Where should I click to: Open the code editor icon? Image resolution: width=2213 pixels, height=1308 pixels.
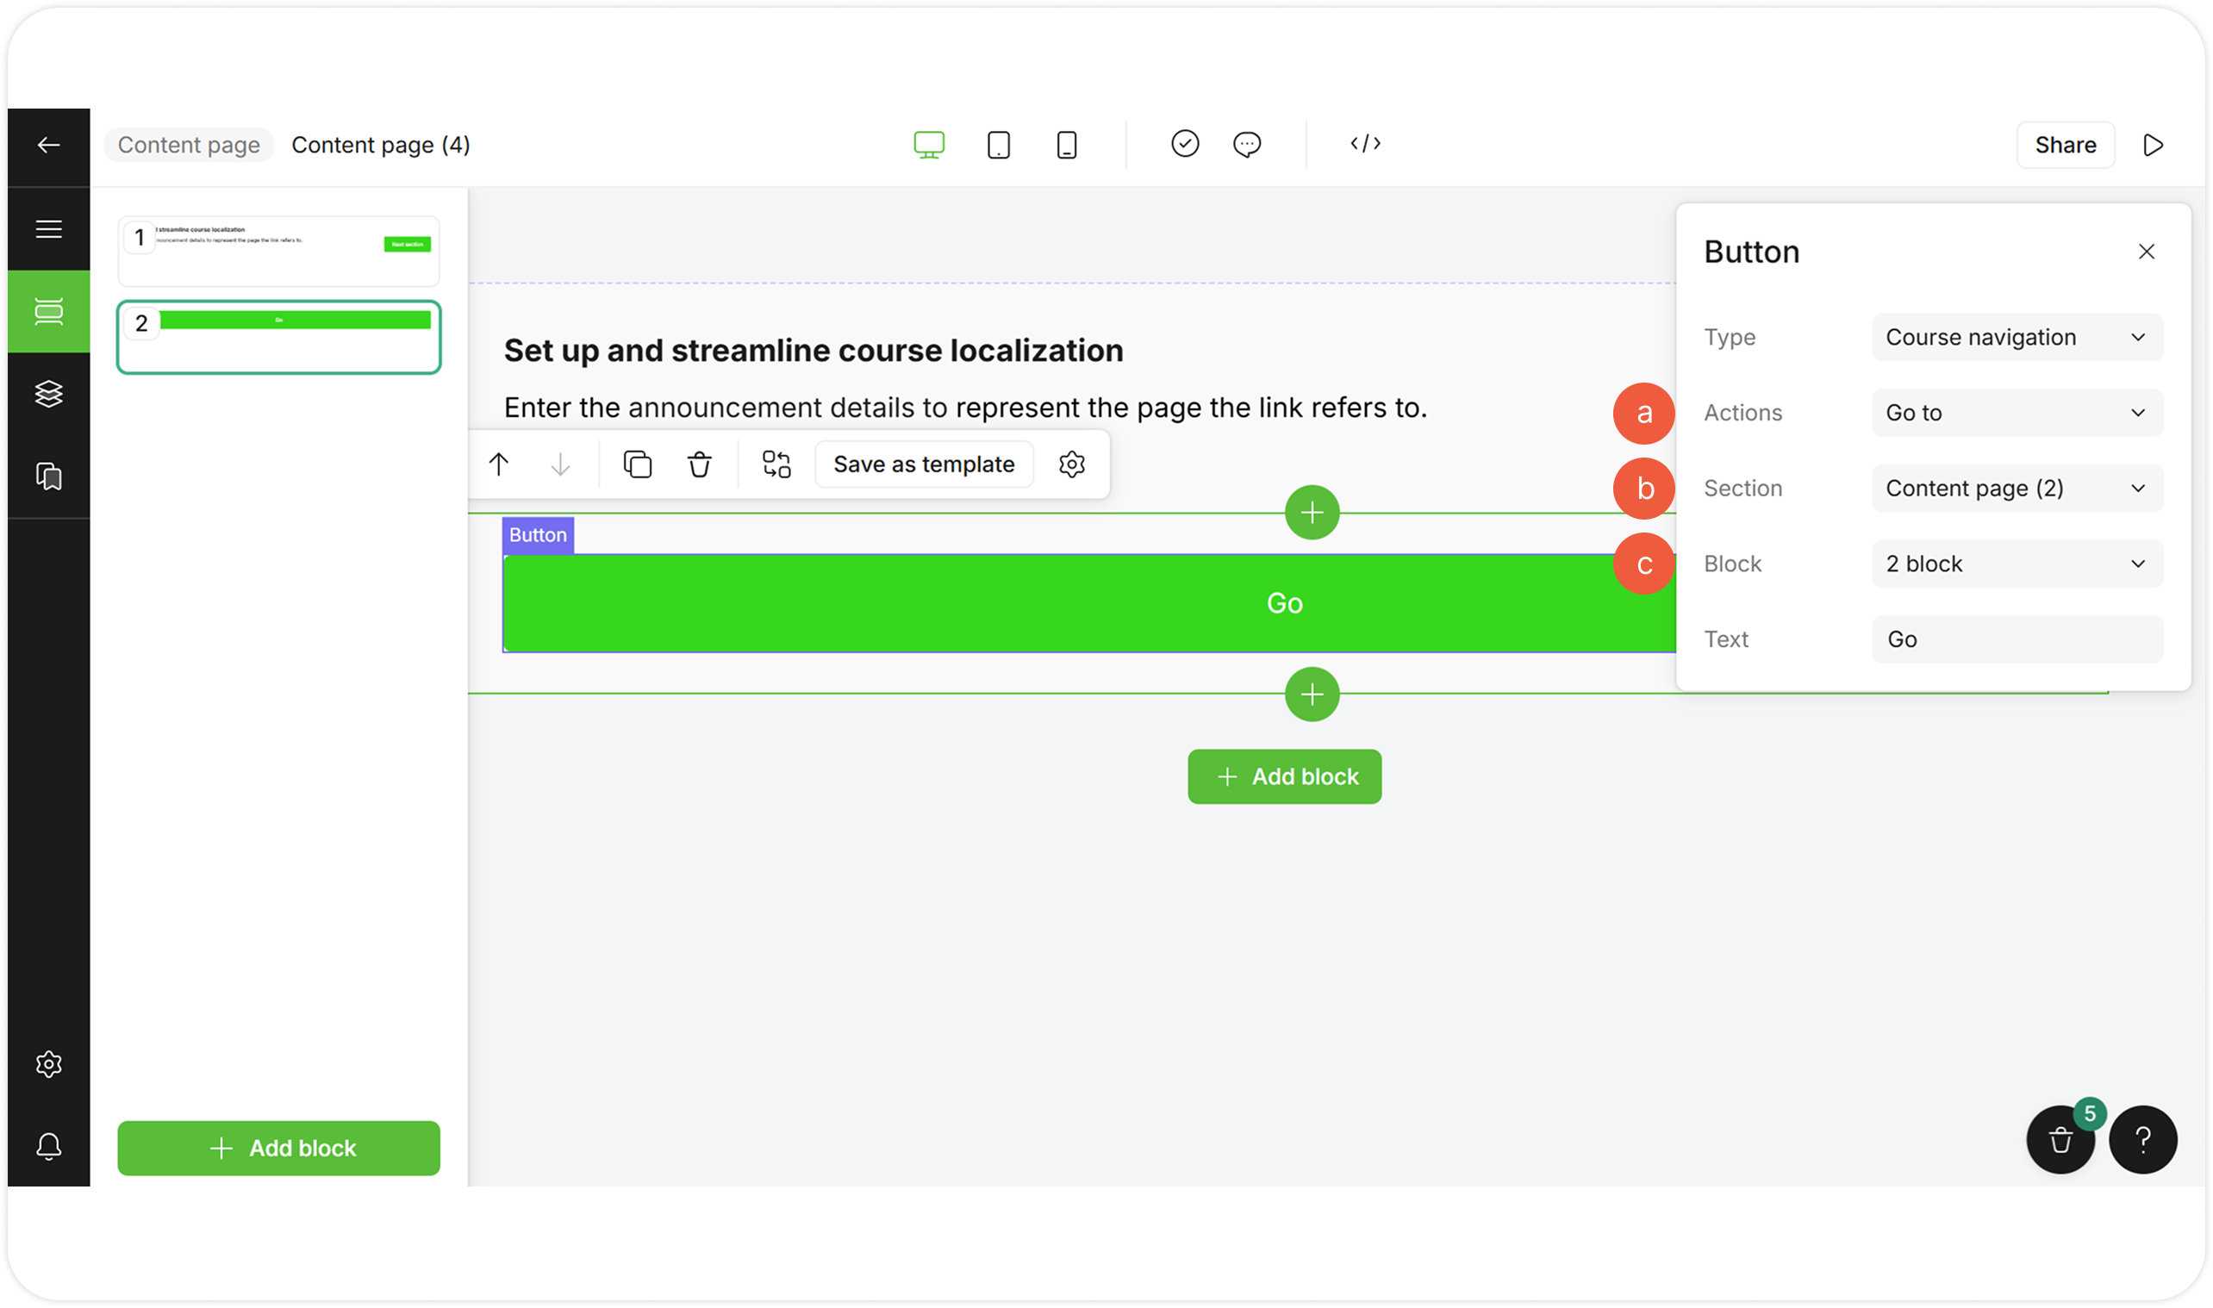(x=1365, y=144)
